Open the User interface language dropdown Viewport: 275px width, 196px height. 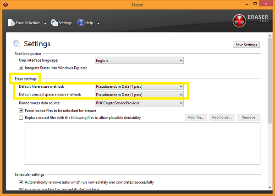pos(139,60)
